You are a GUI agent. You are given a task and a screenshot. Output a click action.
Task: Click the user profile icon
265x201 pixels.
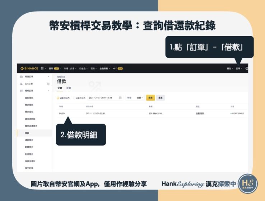(x=247, y=68)
